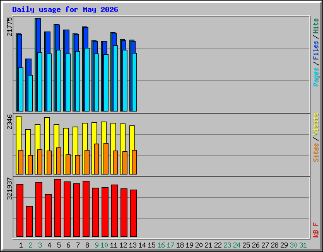Click the day 3 blue hits bar
Screen dimensions: 323x252
pyautogui.click(x=38, y=35)
